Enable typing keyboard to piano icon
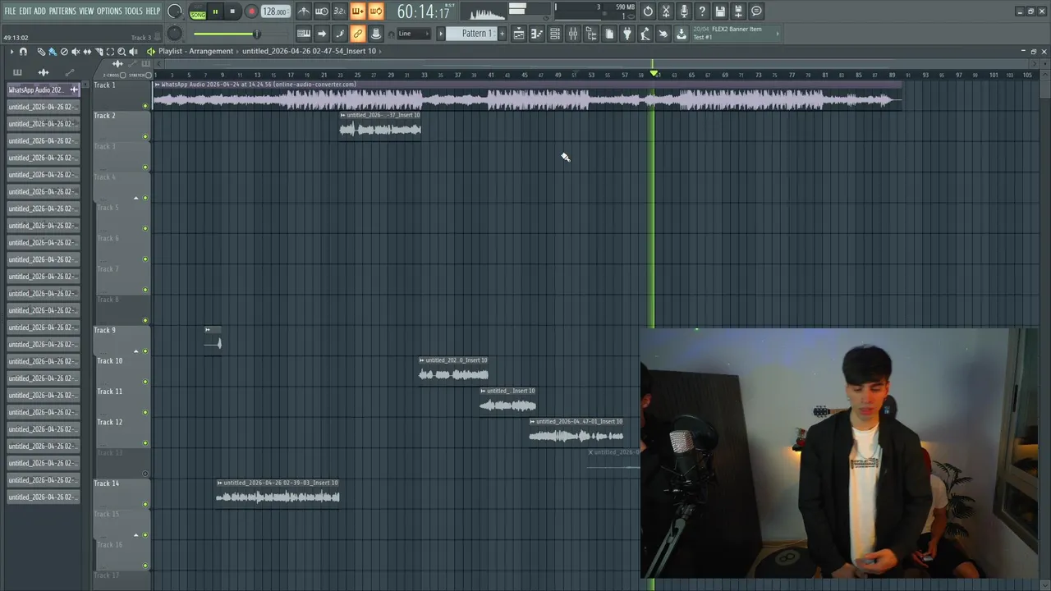1051x591 pixels. [x=304, y=34]
